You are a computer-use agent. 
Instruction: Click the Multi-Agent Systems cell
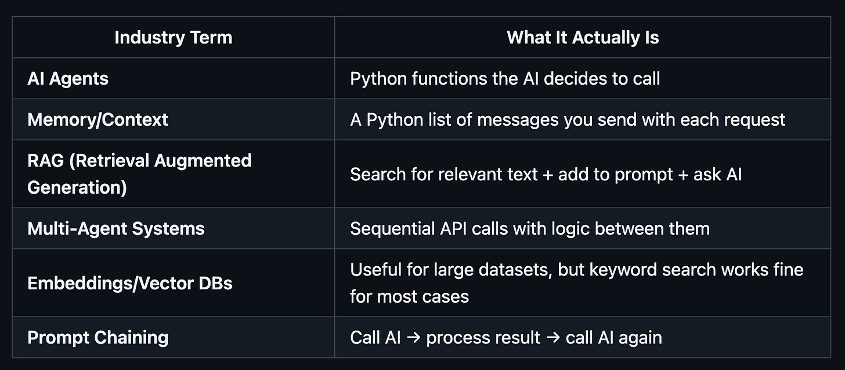tap(174, 228)
